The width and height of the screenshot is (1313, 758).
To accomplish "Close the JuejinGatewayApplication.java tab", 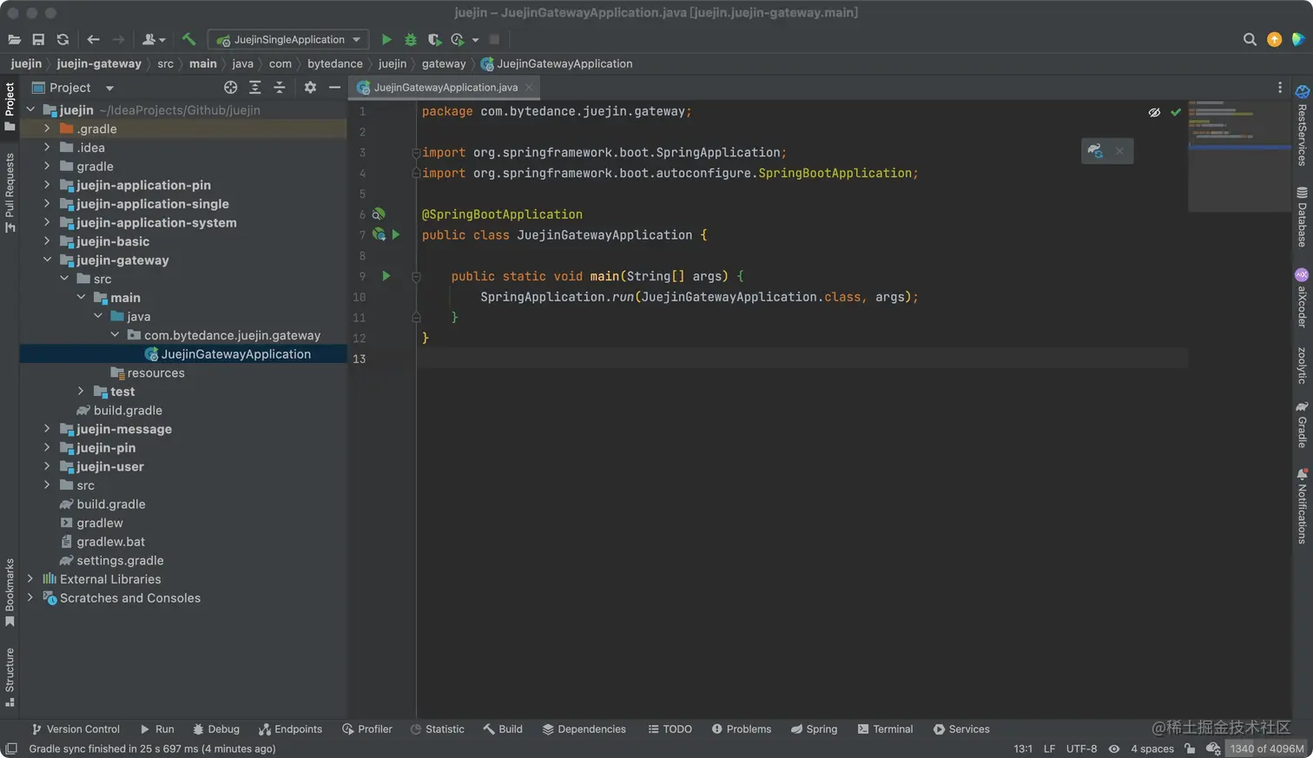I will (529, 88).
